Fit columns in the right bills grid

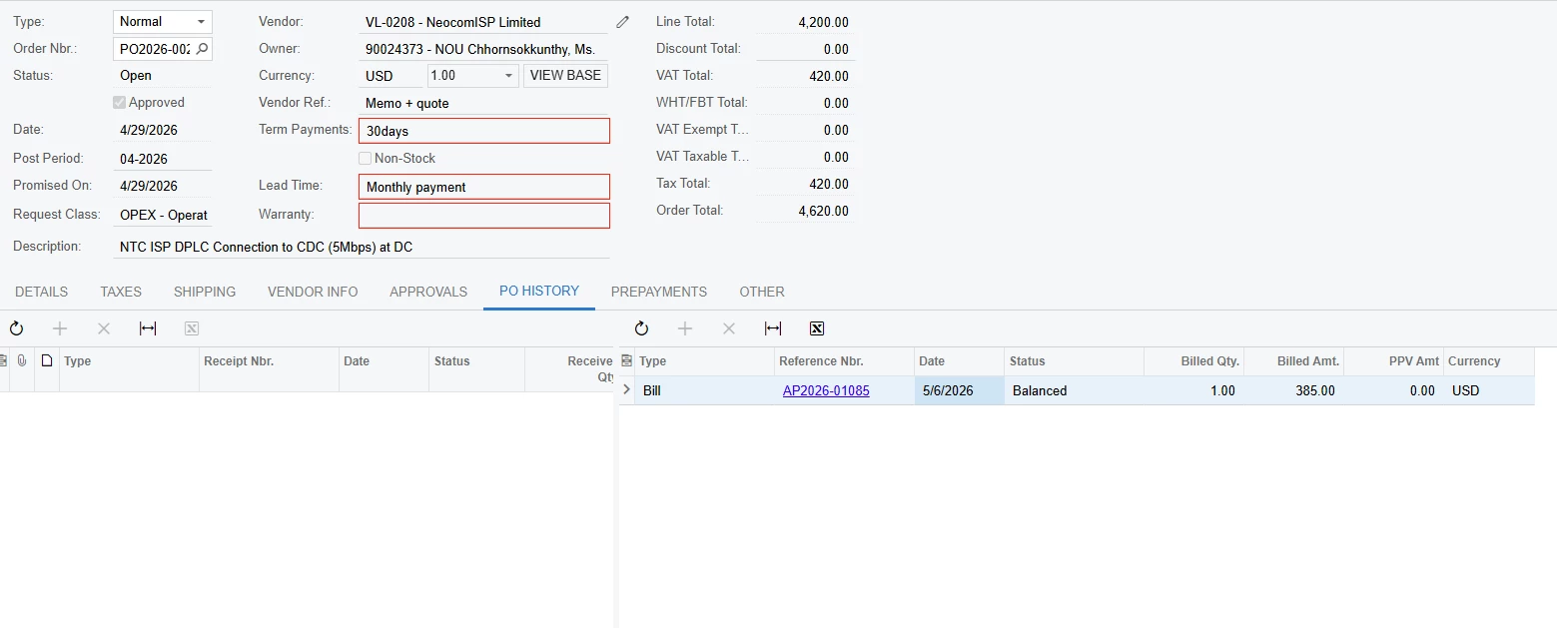coord(773,328)
